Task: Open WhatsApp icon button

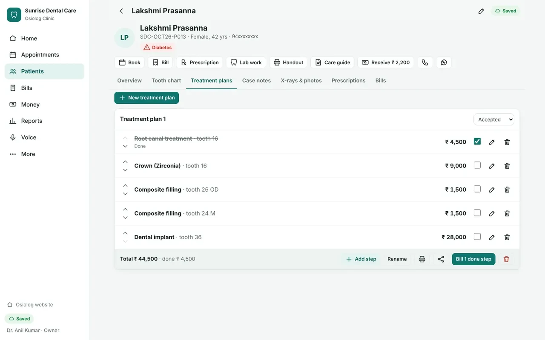Action: pos(444,62)
